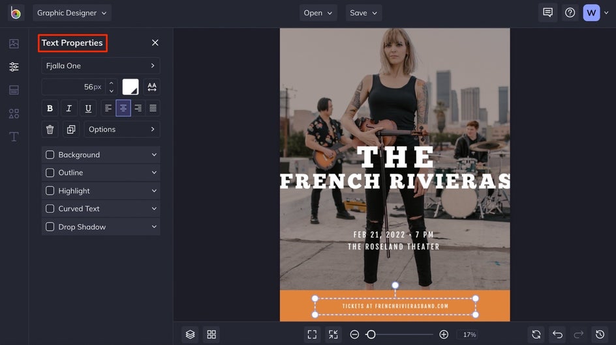616x345 pixels.
Task: Close the Text Properties panel
Action: coord(155,43)
